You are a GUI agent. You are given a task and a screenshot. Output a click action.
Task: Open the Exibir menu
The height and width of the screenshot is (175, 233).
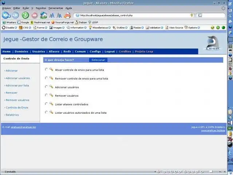26,8
